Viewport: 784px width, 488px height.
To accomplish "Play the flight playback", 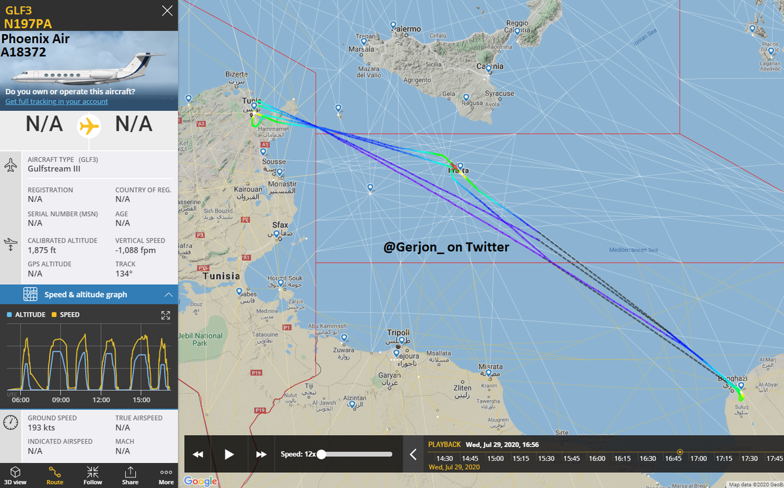I will (229, 454).
